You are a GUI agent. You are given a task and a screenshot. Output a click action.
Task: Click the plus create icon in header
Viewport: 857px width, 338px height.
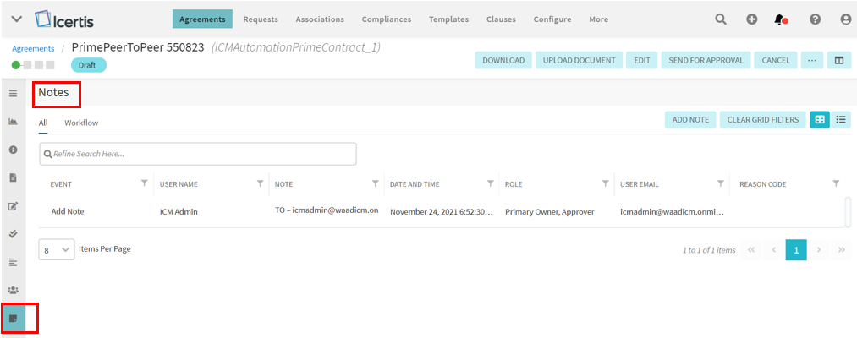pos(751,19)
